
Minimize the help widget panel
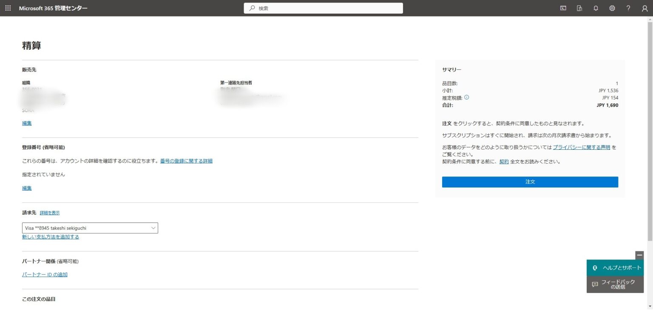pos(639,255)
